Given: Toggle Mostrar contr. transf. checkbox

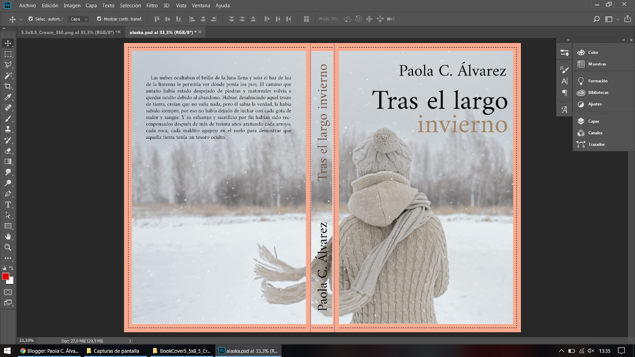Looking at the screenshot, I should [x=99, y=19].
